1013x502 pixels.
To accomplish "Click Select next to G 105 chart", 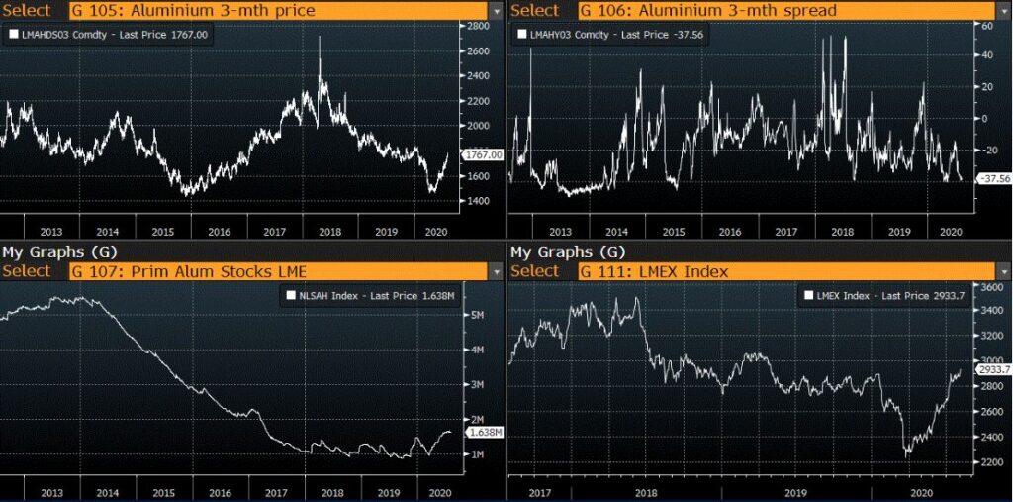I will (x=27, y=10).
